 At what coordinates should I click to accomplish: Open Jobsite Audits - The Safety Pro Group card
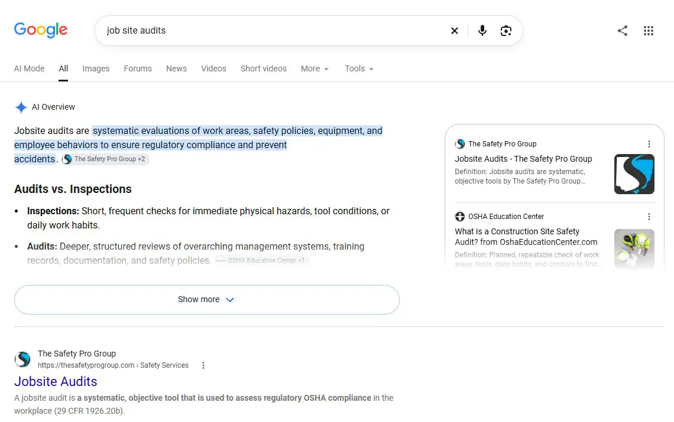tap(523, 159)
